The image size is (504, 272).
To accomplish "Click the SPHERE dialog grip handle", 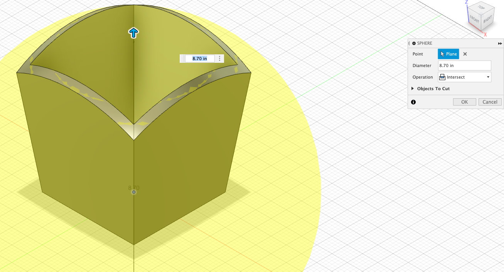I will (409, 44).
